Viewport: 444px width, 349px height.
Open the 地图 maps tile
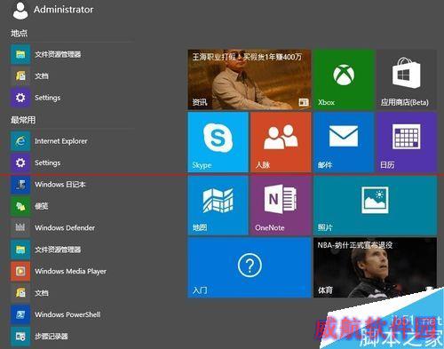(218, 205)
